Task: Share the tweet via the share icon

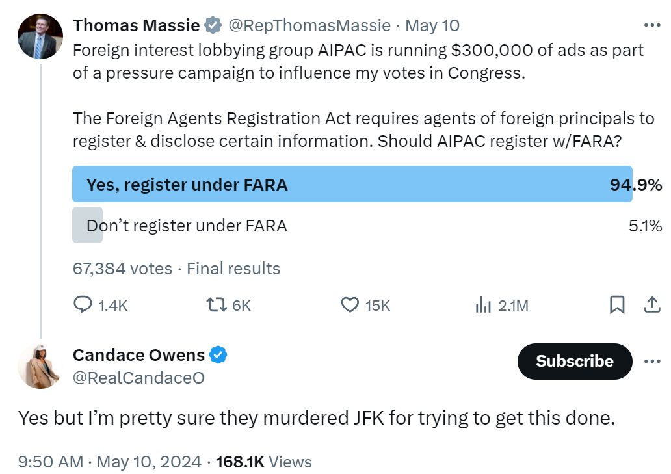Action: pos(651,305)
